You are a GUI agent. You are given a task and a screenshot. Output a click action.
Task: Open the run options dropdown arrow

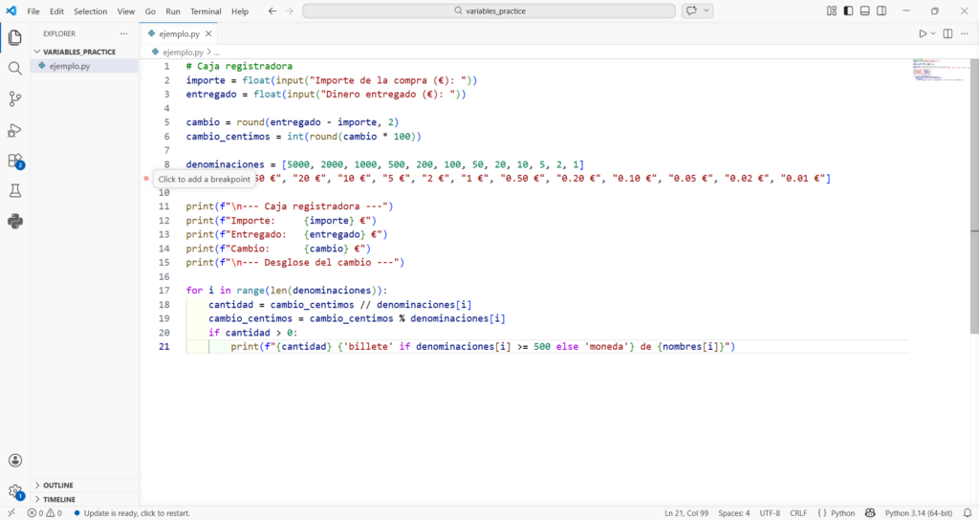933,33
